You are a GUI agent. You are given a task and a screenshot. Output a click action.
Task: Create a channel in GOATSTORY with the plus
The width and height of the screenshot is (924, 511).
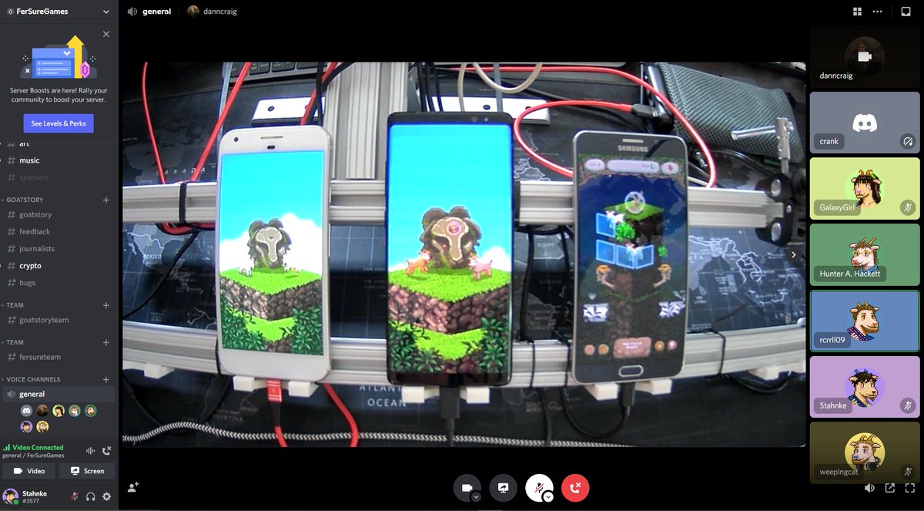pyautogui.click(x=106, y=200)
